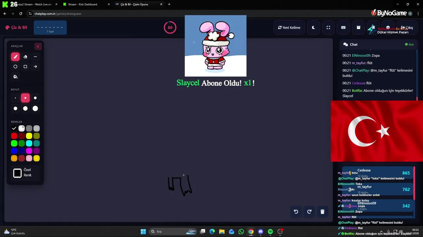The width and height of the screenshot is (423, 237).
Task: Click ElNinooo09's leaderboard entry
Action: coord(377,206)
